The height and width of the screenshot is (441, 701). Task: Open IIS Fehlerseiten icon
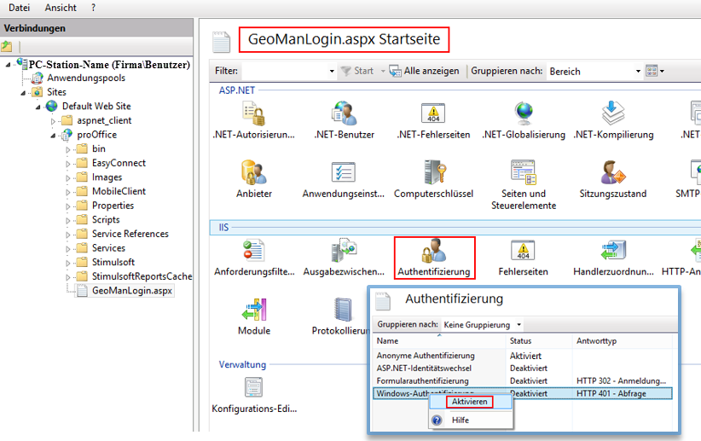(x=523, y=251)
